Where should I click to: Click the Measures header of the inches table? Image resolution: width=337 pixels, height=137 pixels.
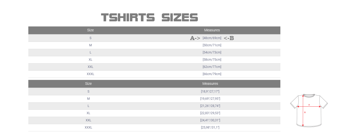tap(210, 84)
